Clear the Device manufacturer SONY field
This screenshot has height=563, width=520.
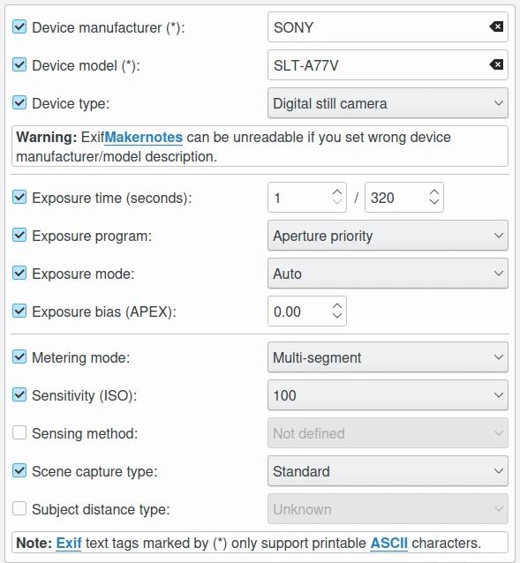click(x=496, y=27)
